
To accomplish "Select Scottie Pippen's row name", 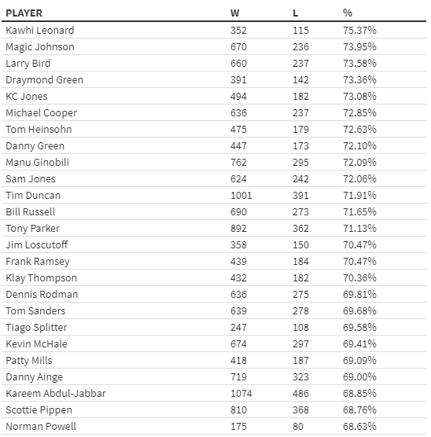I will (39, 410).
